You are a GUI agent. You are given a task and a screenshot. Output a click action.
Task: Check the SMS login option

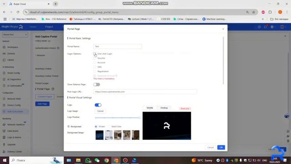click(x=95, y=67)
